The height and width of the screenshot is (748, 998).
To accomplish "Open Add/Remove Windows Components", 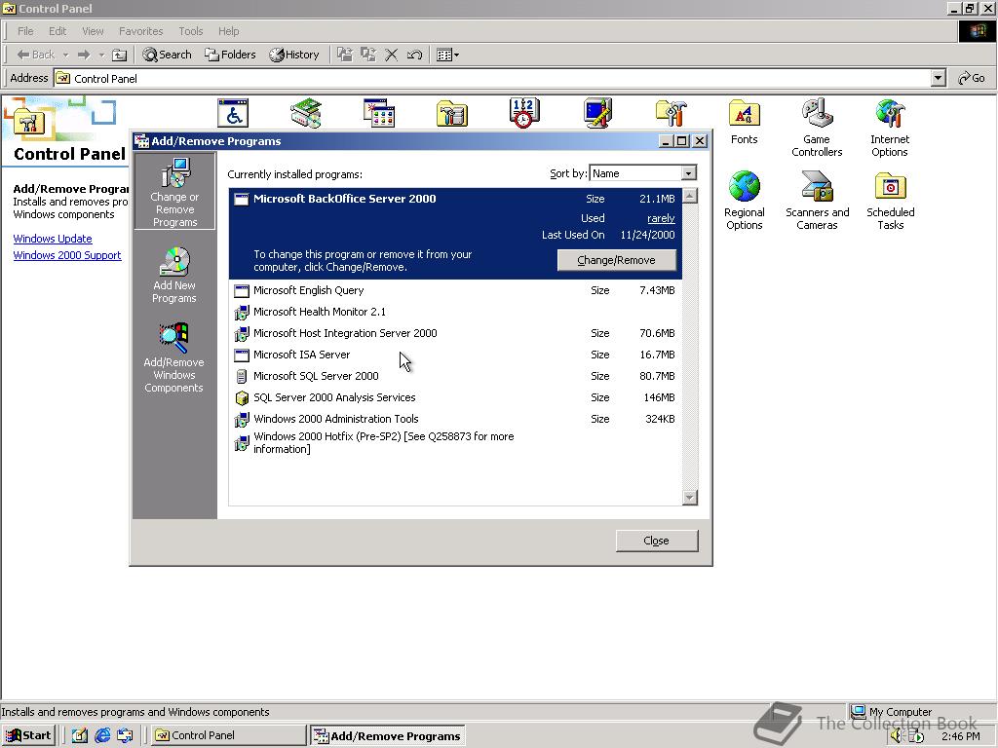I will pos(173,358).
